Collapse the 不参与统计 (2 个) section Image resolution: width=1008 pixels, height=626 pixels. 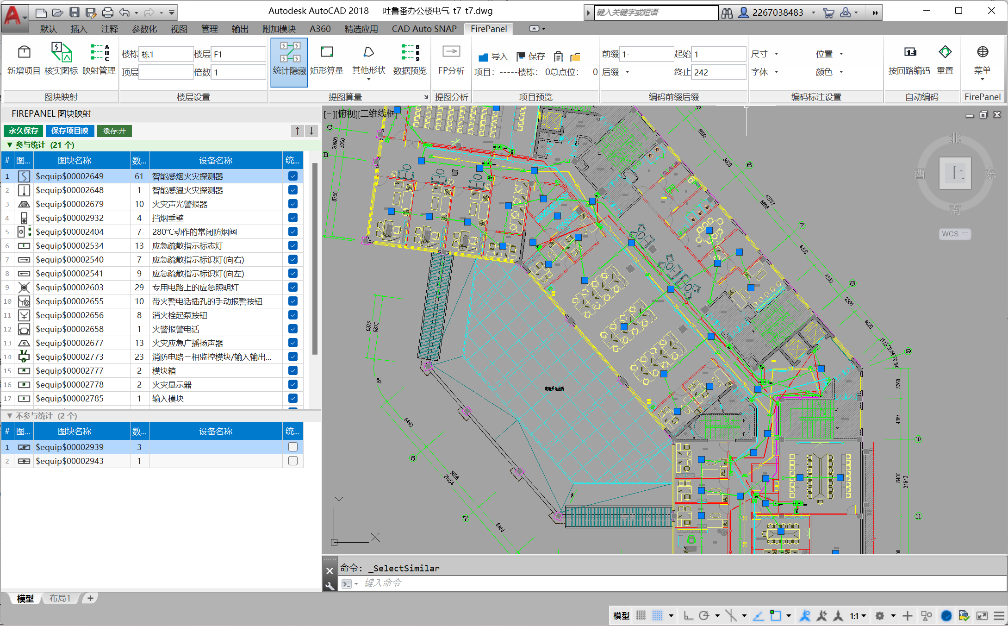click(10, 416)
